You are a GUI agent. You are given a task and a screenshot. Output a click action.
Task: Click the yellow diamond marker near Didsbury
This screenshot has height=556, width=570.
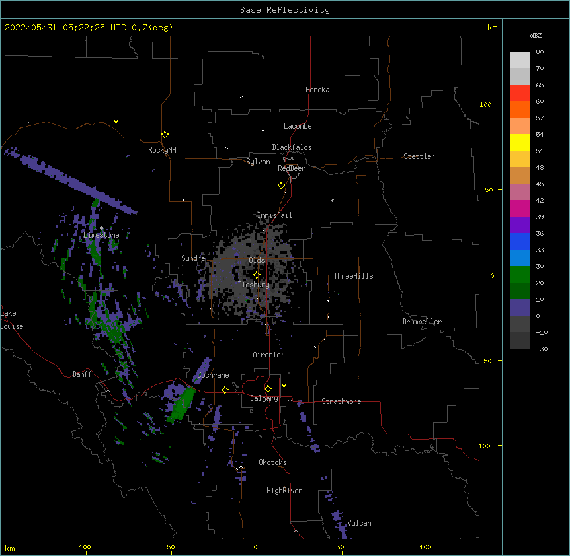[257, 275]
